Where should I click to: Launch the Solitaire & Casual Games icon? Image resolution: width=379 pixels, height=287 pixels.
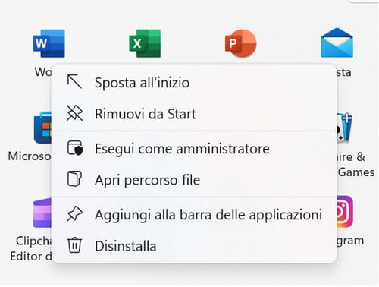(344, 128)
